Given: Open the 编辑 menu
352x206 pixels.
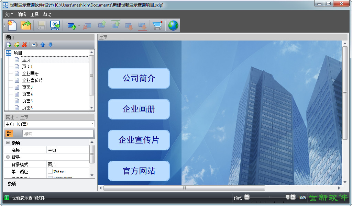Looking at the screenshot, I should tap(22, 14).
